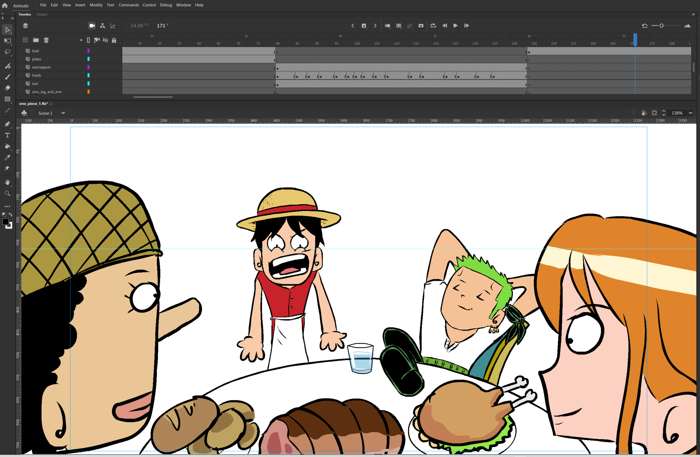Select the Line tool
This screenshot has width=700, height=457.
pos(7,110)
